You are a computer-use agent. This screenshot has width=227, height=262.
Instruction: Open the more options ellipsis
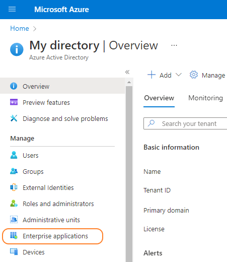174,45
